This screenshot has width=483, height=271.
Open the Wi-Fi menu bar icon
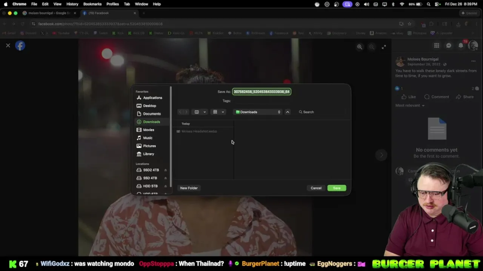tap(402, 4)
